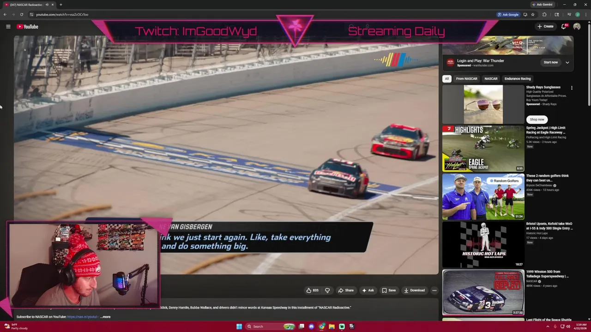Click Ask Gemini button in title bar

click(542, 5)
